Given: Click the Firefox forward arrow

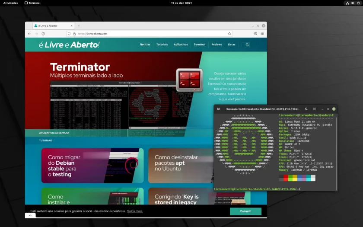Looking at the screenshot, I should click(x=36, y=34).
